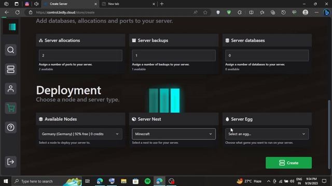
Task: Open File Explorer from taskbar
Action: (x=123, y=181)
